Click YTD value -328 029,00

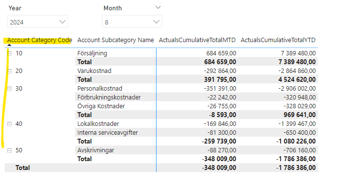point(300,106)
